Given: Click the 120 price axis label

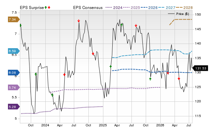Looking at the screenshot, I should pos(198,101).
